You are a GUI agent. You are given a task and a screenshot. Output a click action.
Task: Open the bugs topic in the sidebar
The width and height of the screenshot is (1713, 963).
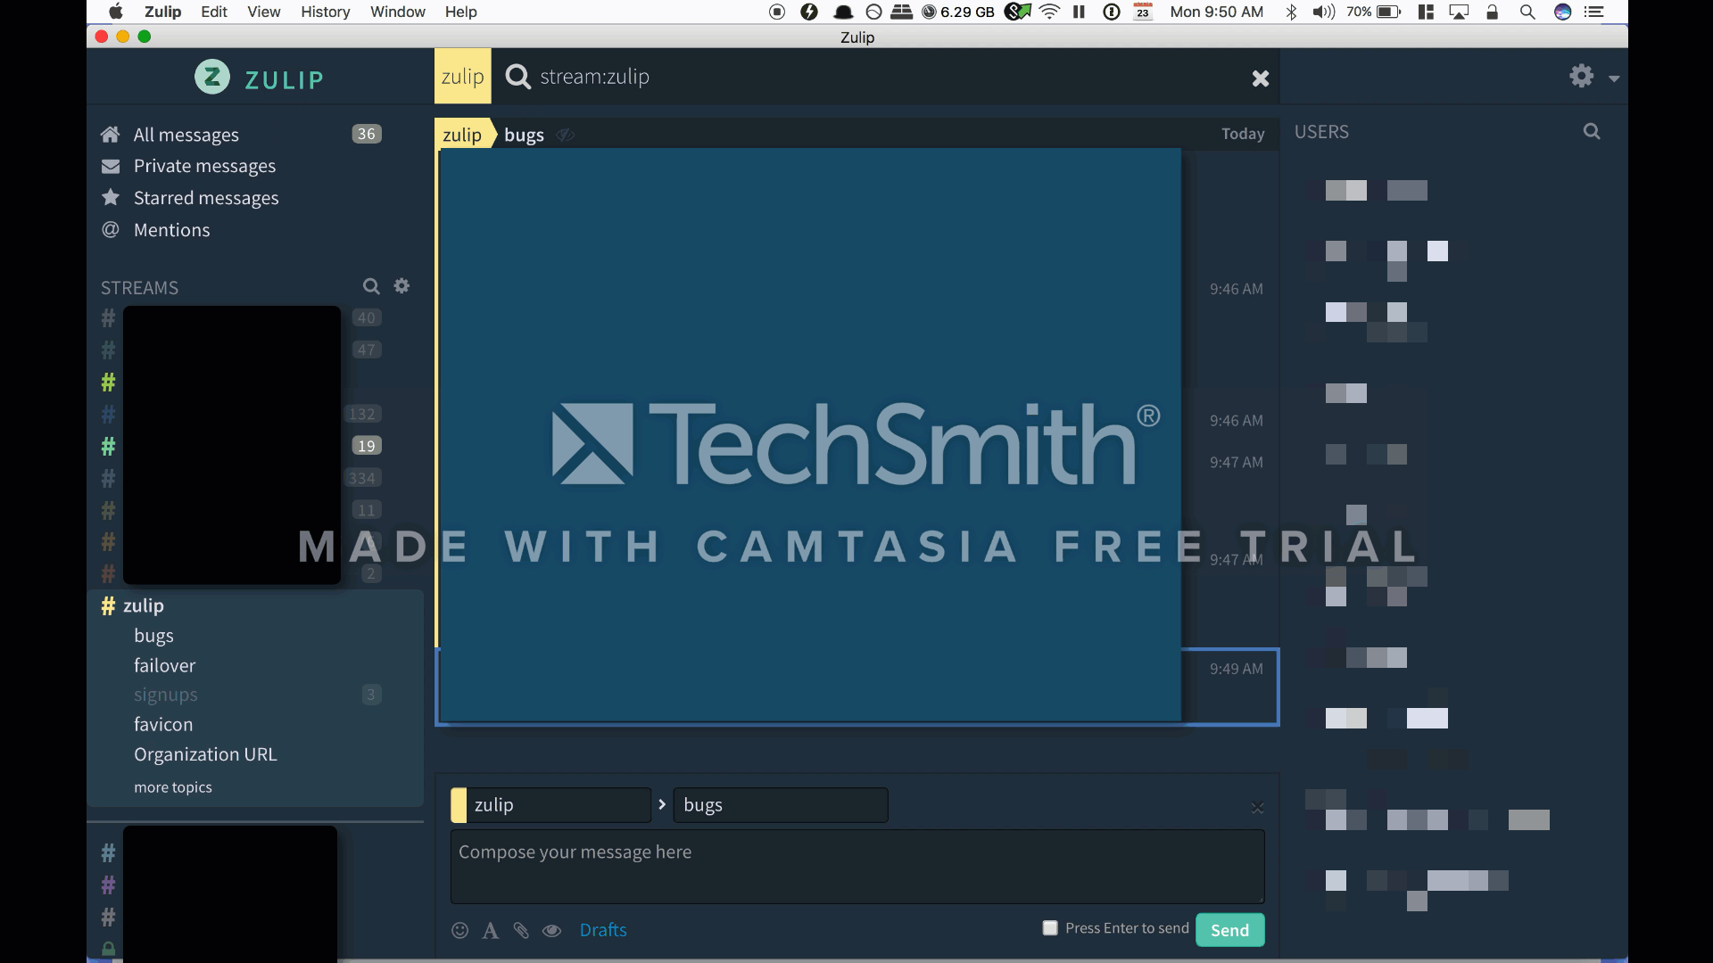(x=153, y=636)
